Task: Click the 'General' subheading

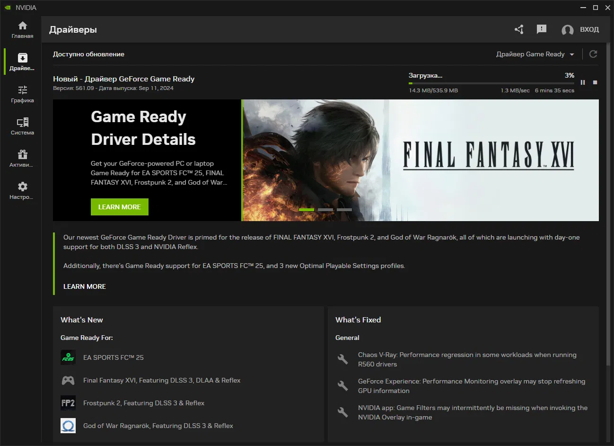Action: (347, 338)
